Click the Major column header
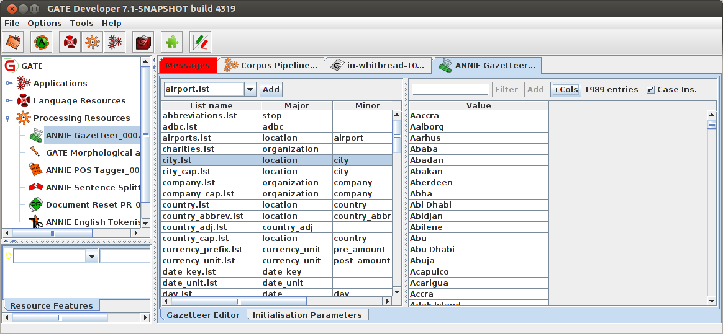The height and width of the screenshot is (334, 723). pyautogui.click(x=296, y=105)
